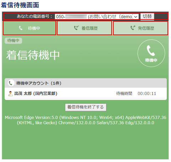Click the outgoing-call icon beside 発信履歴
The image size is (171, 162).
click(133, 28)
